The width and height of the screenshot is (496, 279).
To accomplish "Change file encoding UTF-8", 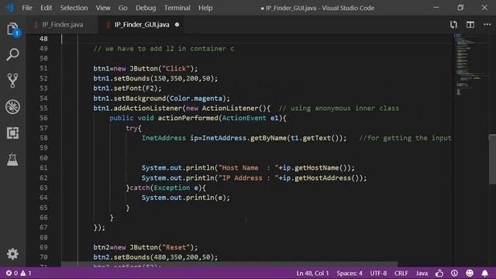I will pyautogui.click(x=378, y=273).
